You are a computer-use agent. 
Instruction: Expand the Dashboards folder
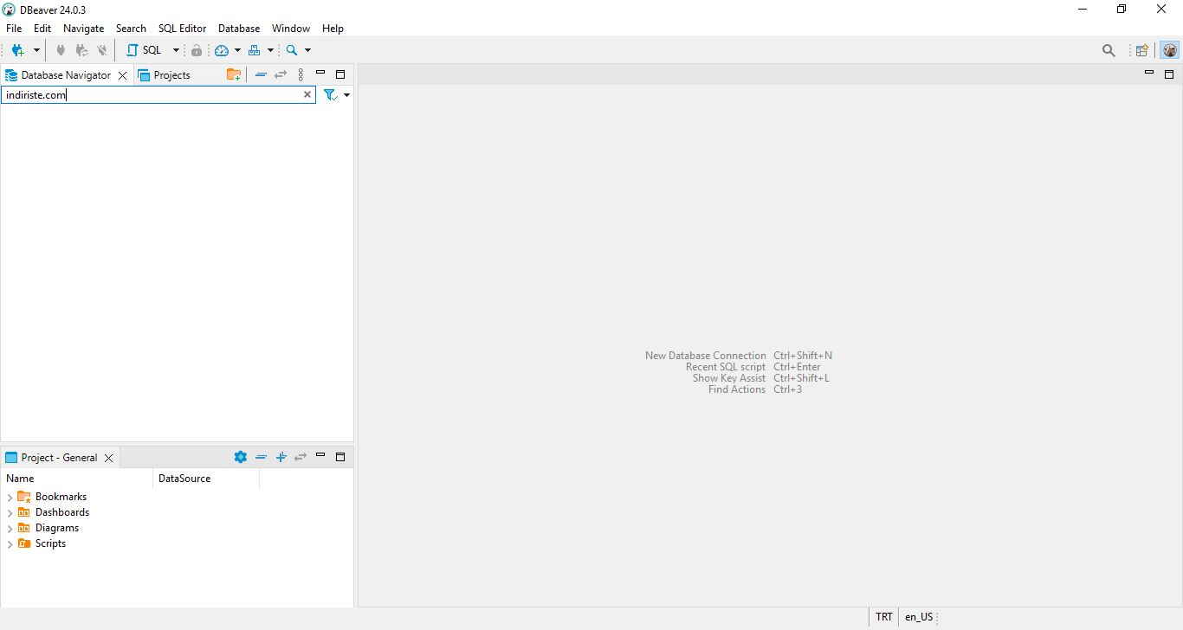[x=10, y=513]
